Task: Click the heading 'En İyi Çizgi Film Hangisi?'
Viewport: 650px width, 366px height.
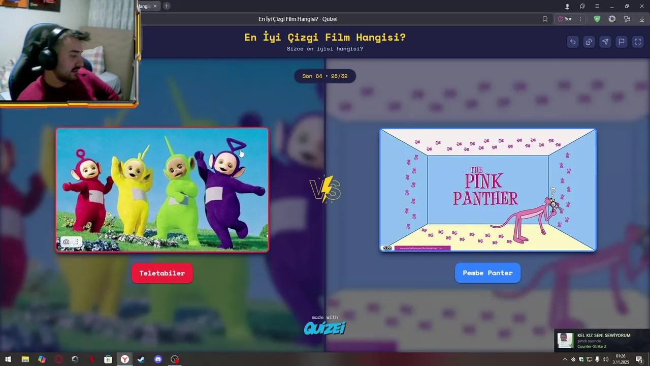Action: click(325, 37)
